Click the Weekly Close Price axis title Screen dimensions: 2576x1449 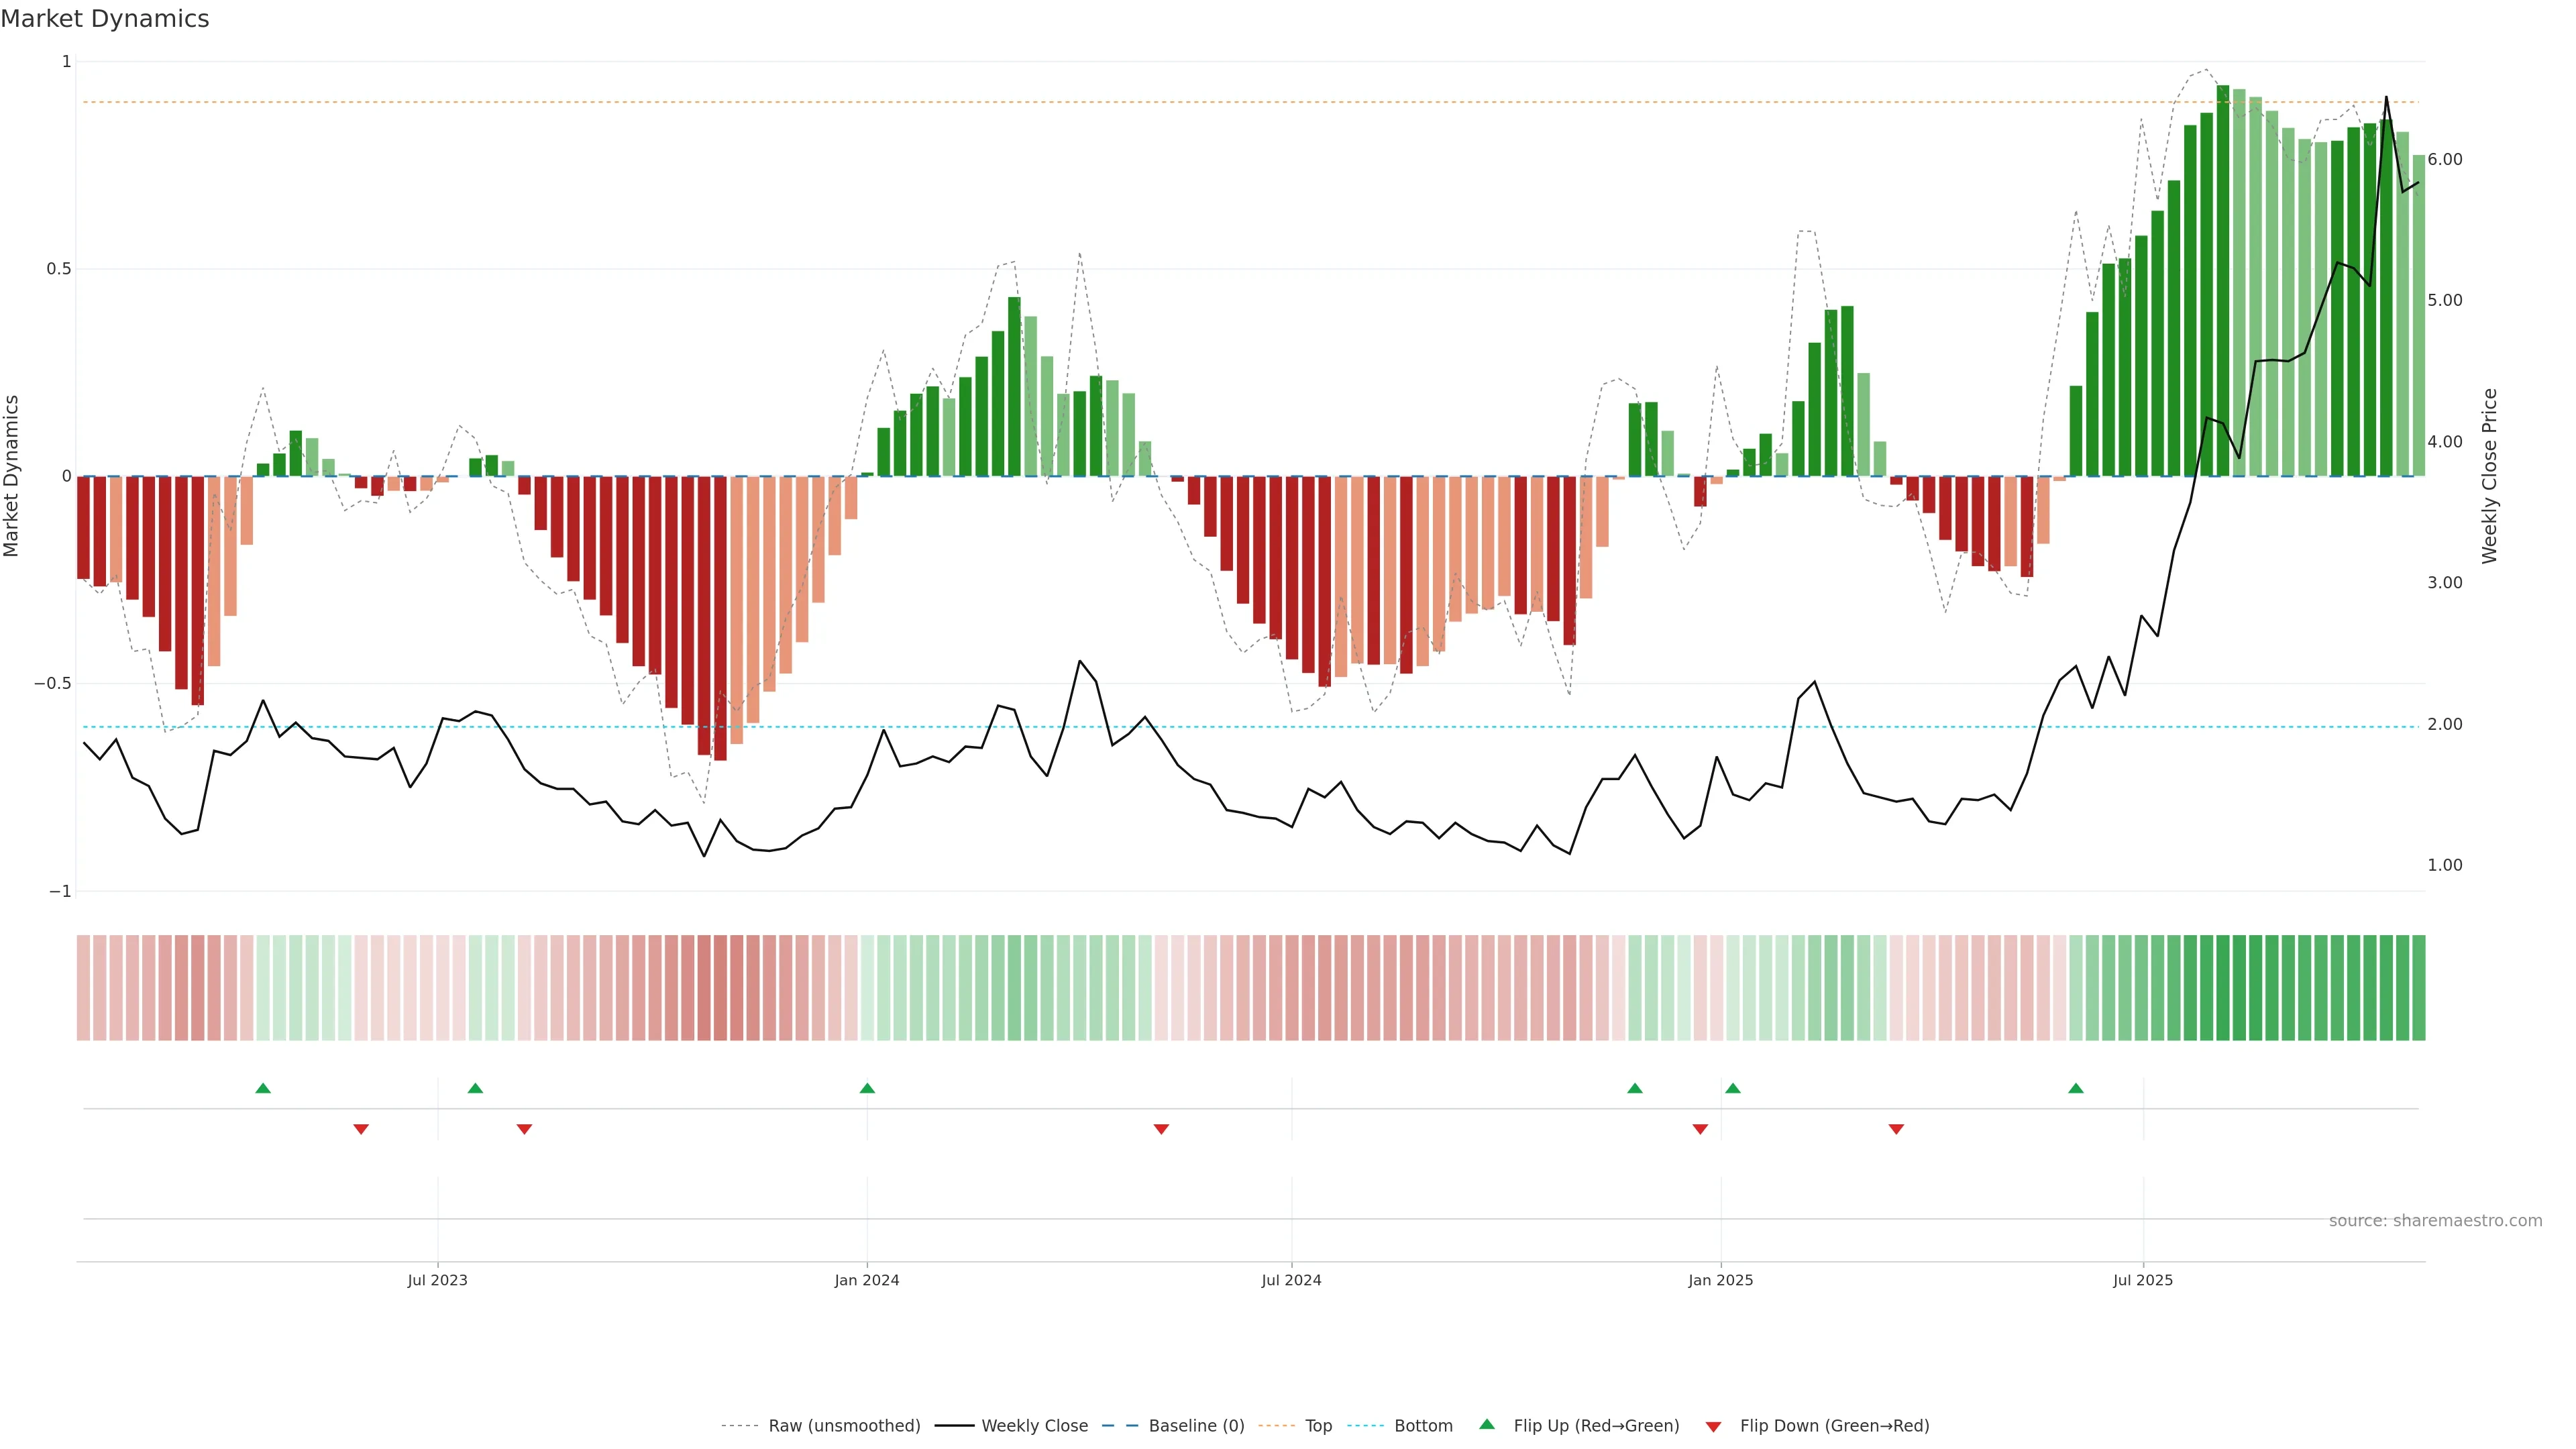2489,476
